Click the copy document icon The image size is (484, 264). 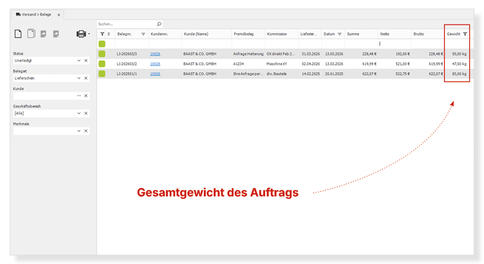(31, 33)
